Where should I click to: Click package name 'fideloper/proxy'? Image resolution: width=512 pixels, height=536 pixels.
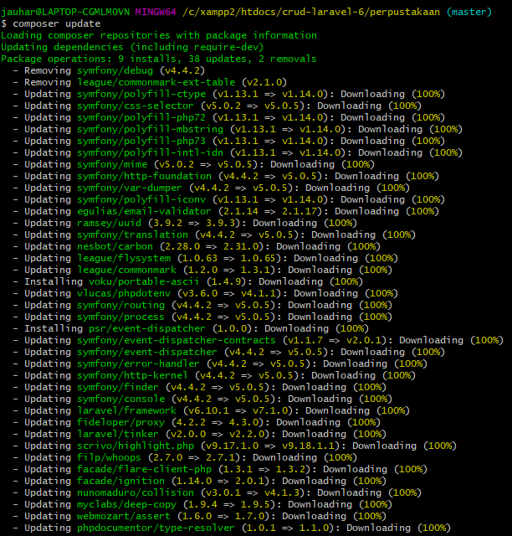[x=120, y=422]
